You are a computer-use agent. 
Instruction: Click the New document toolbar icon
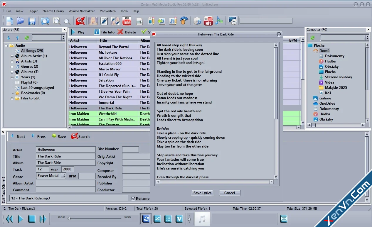click(x=10, y=21)
